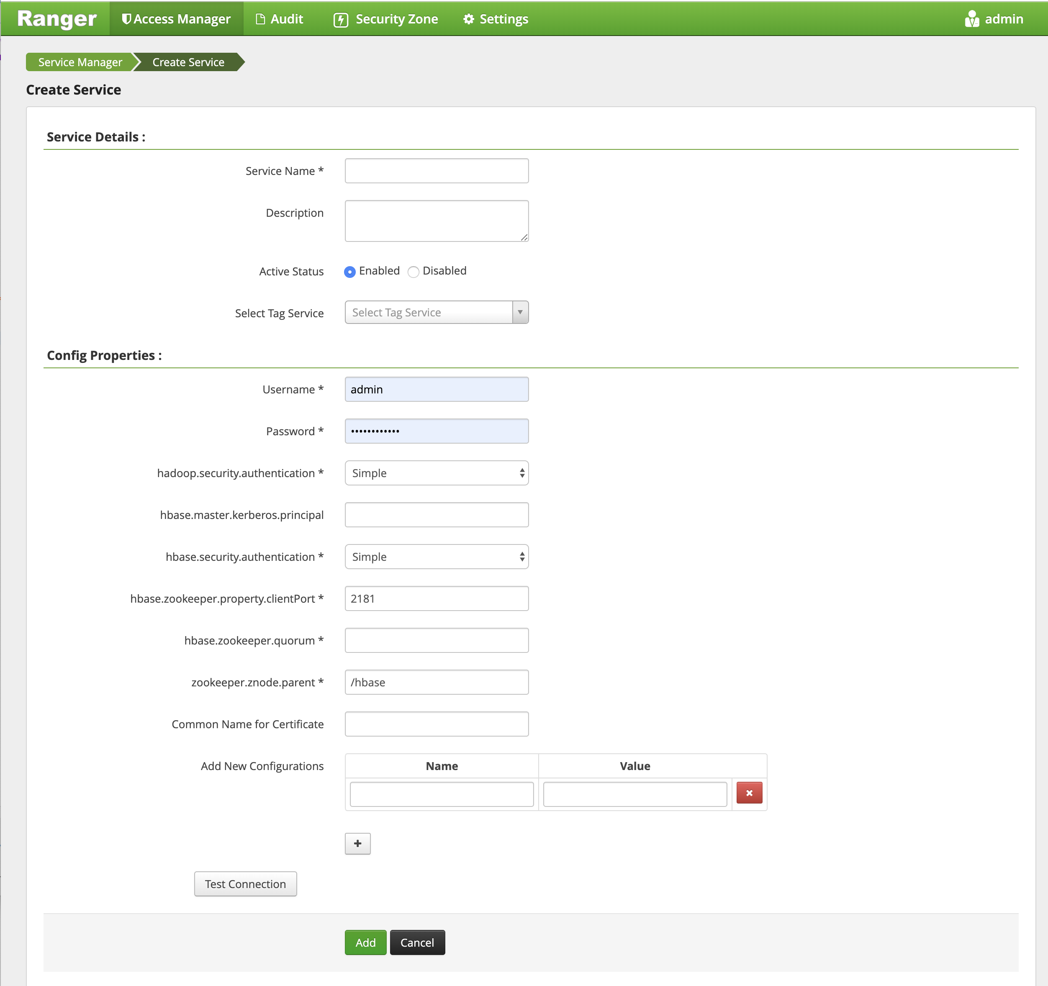This screenshot has height=986, width=1048.
Task: Click the Username field containing admin
Action: click(437, 389)
